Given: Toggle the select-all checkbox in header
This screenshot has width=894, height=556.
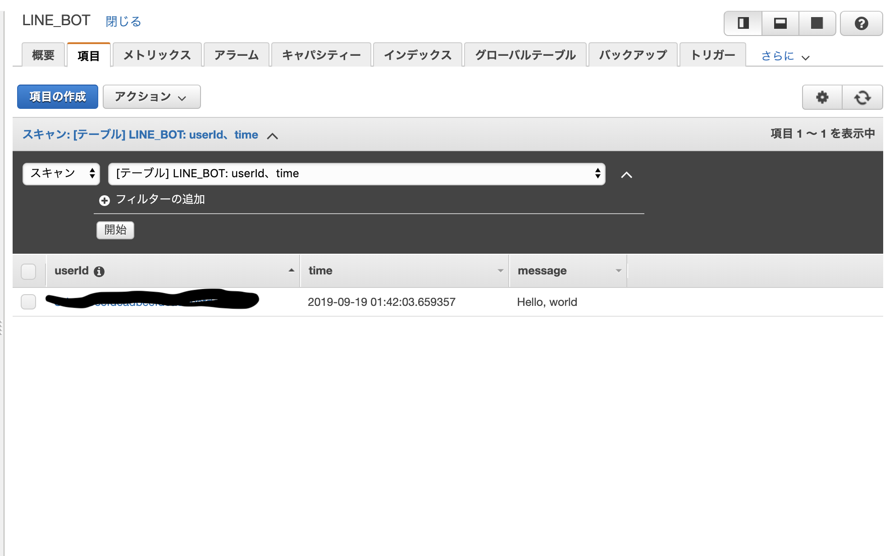Looking at the screenshot, I should click(x=28, y=271).
